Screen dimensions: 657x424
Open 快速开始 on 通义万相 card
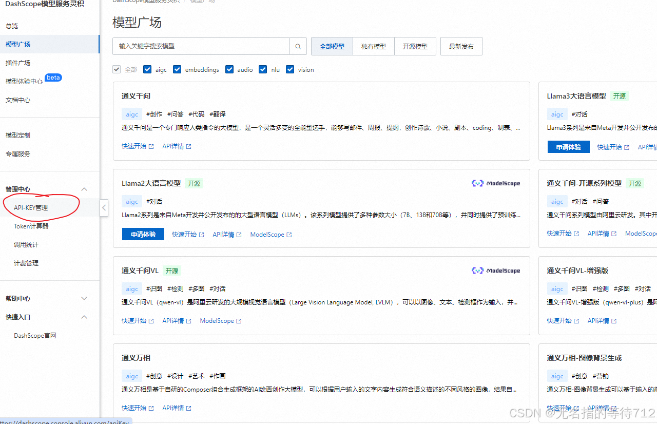tap(138, 408)
